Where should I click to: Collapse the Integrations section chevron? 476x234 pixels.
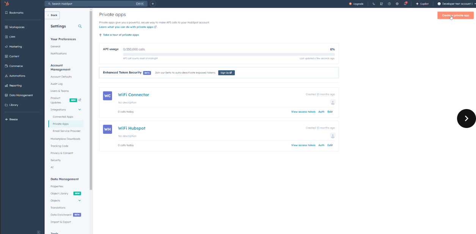(x=80, y=110)
